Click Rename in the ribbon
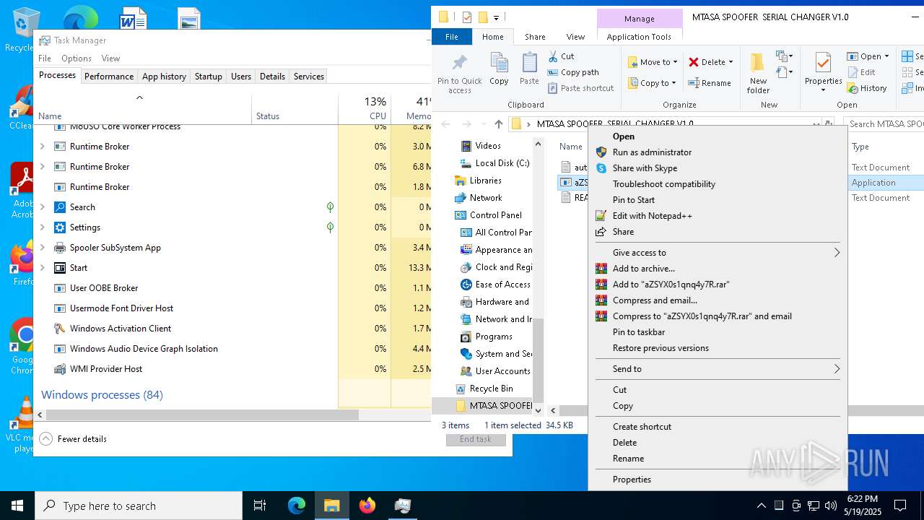The height and width of the screenshot is (520, 924). (x=710, y=83)
